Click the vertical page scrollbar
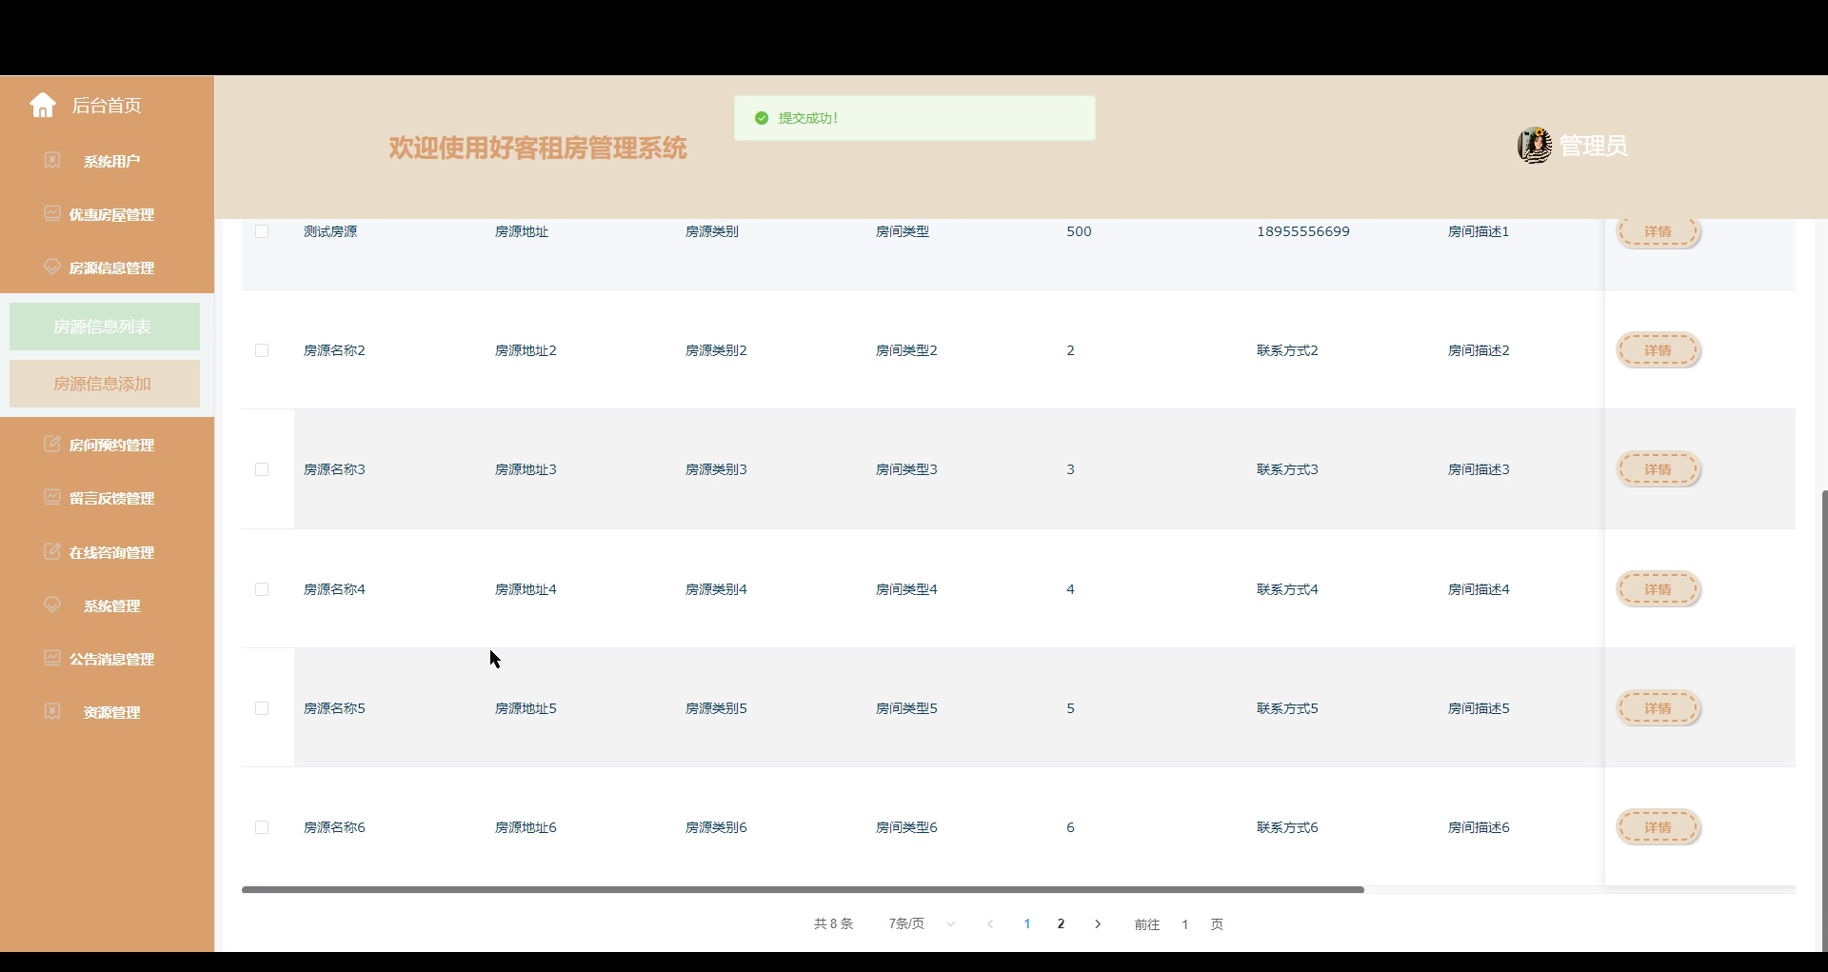Image resolution: width=1828 pixels, height=972 pixels. [1824, 721]
